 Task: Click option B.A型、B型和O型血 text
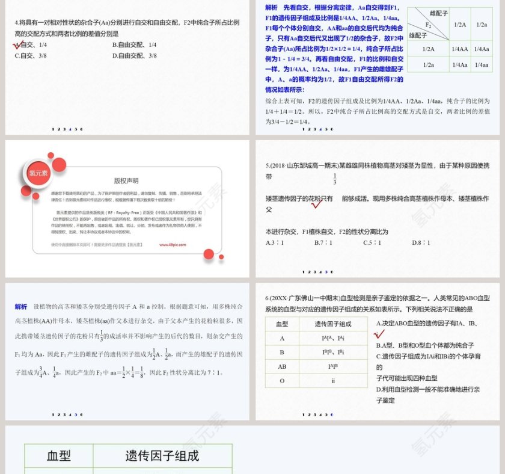425,346
